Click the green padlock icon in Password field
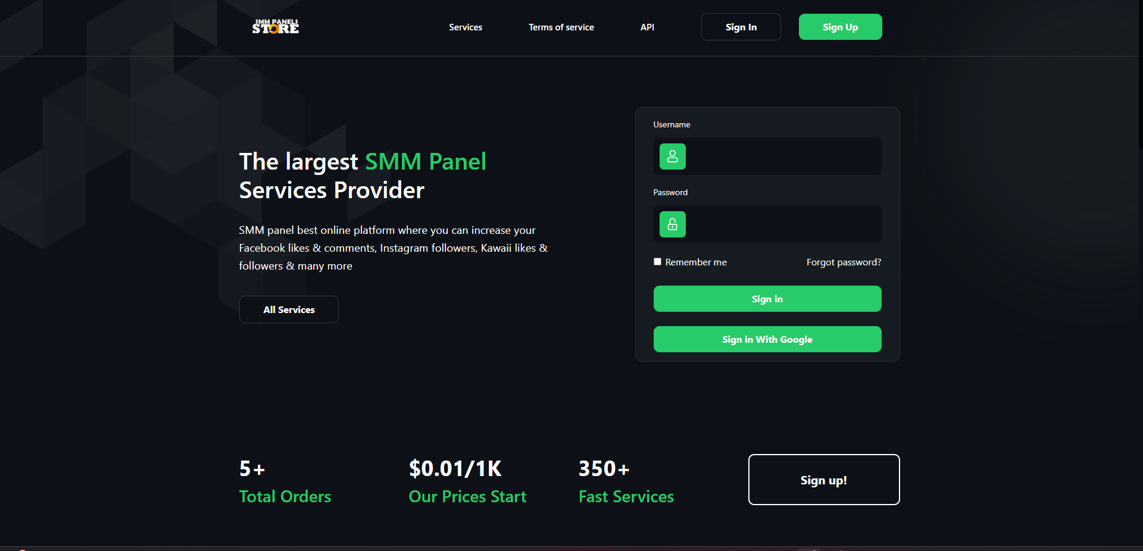This screenshot has width=1143, height=551. click(x=672, y=224)
